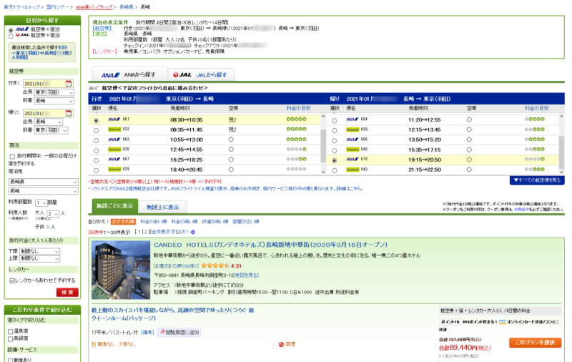Open the 上限 price upper limit dropdown
The width and height of the screenshot is (572, 362).
(x=39, y=259)
